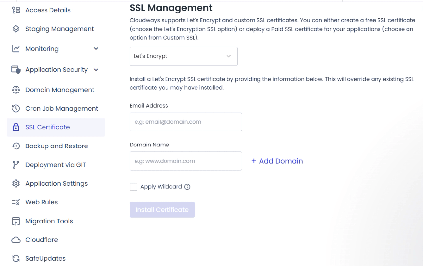Focus the Email Address input field

[x=186, y=122]
